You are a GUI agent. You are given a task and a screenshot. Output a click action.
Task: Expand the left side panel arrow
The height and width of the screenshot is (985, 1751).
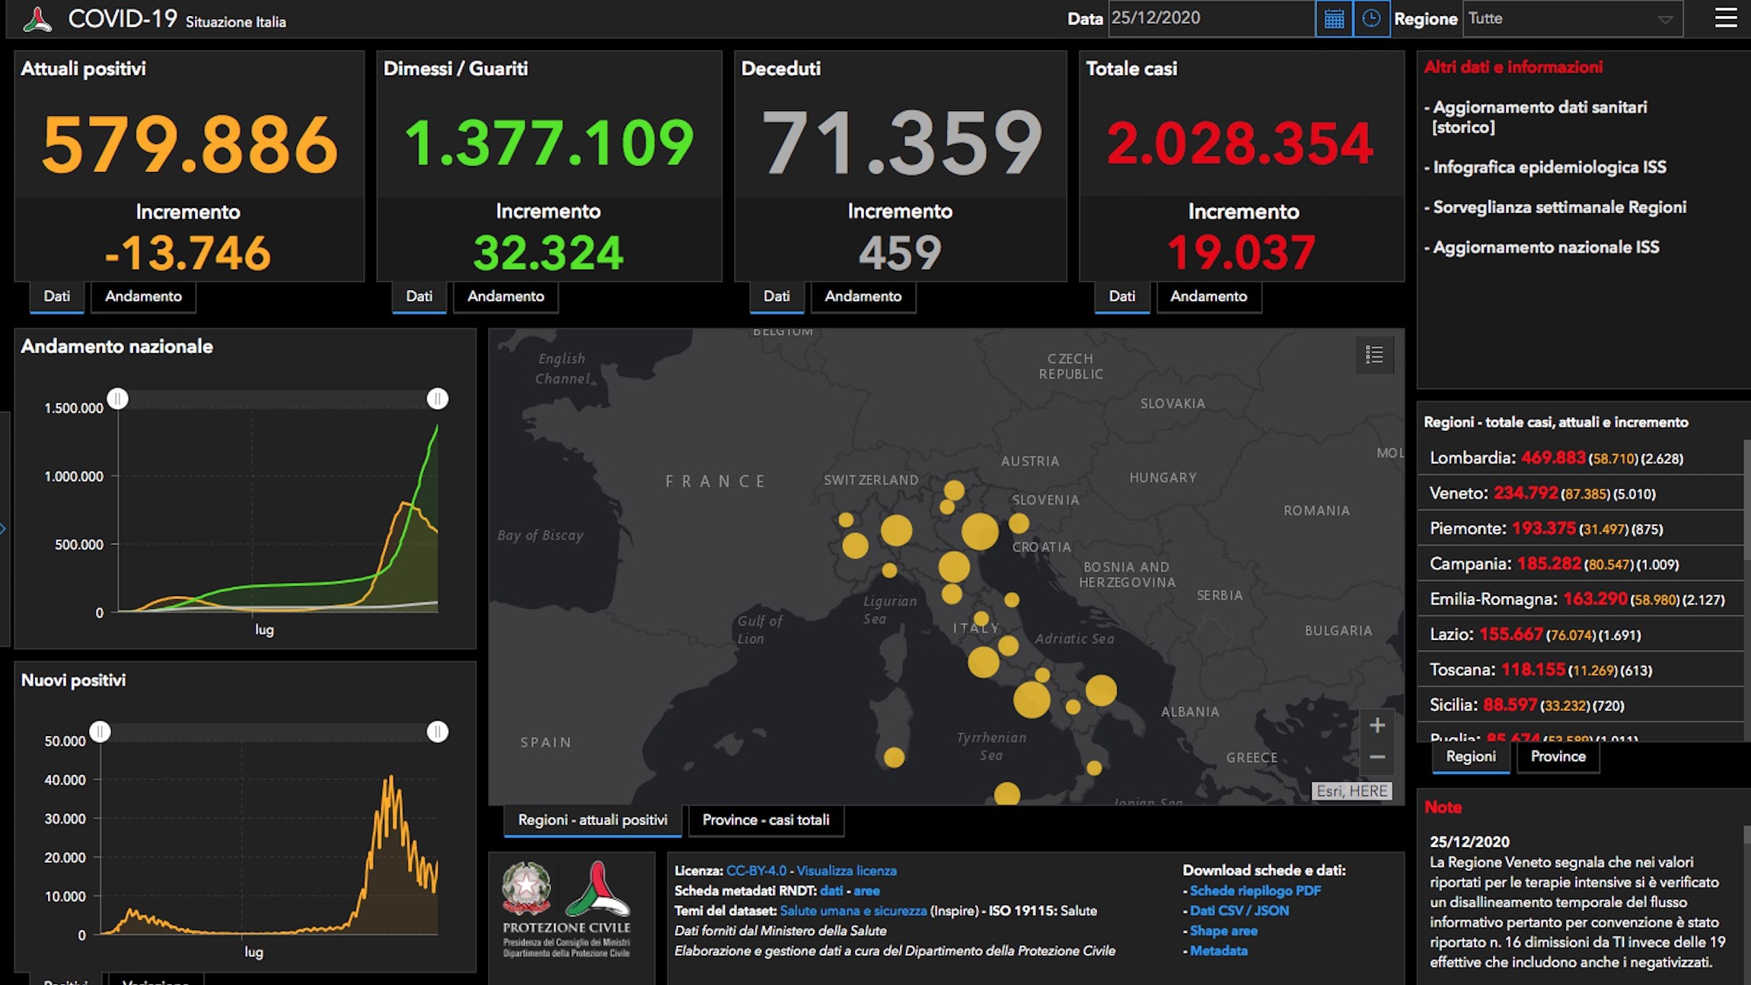(x=3, y=528)
